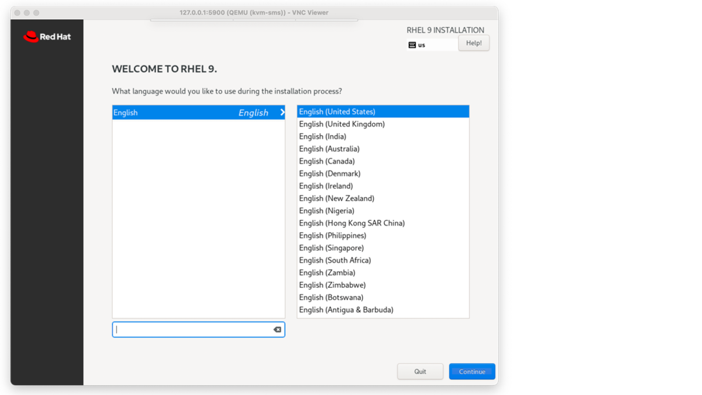Select English (Australia) locale

coord(329,148)
